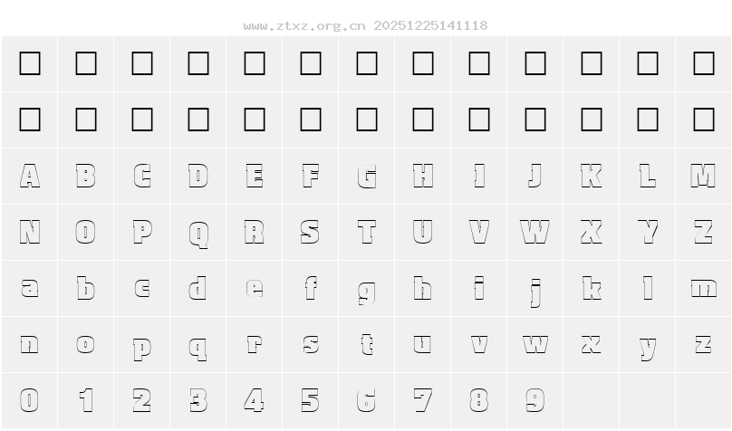The image size is (732, 431).
Task: Select the digit 4 glyph cell
Action: tap(255, 400)
